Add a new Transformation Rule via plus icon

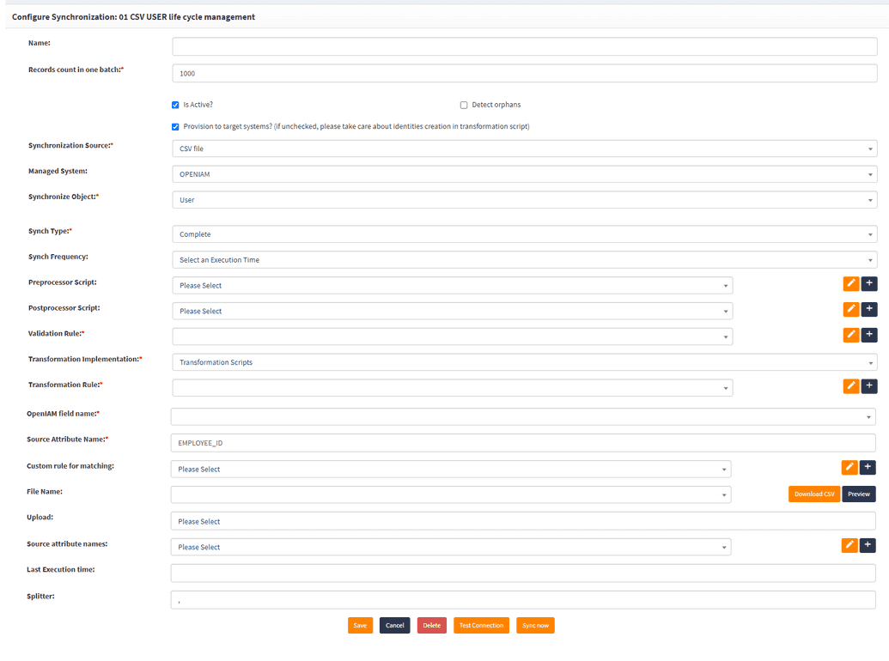(869, 386)
